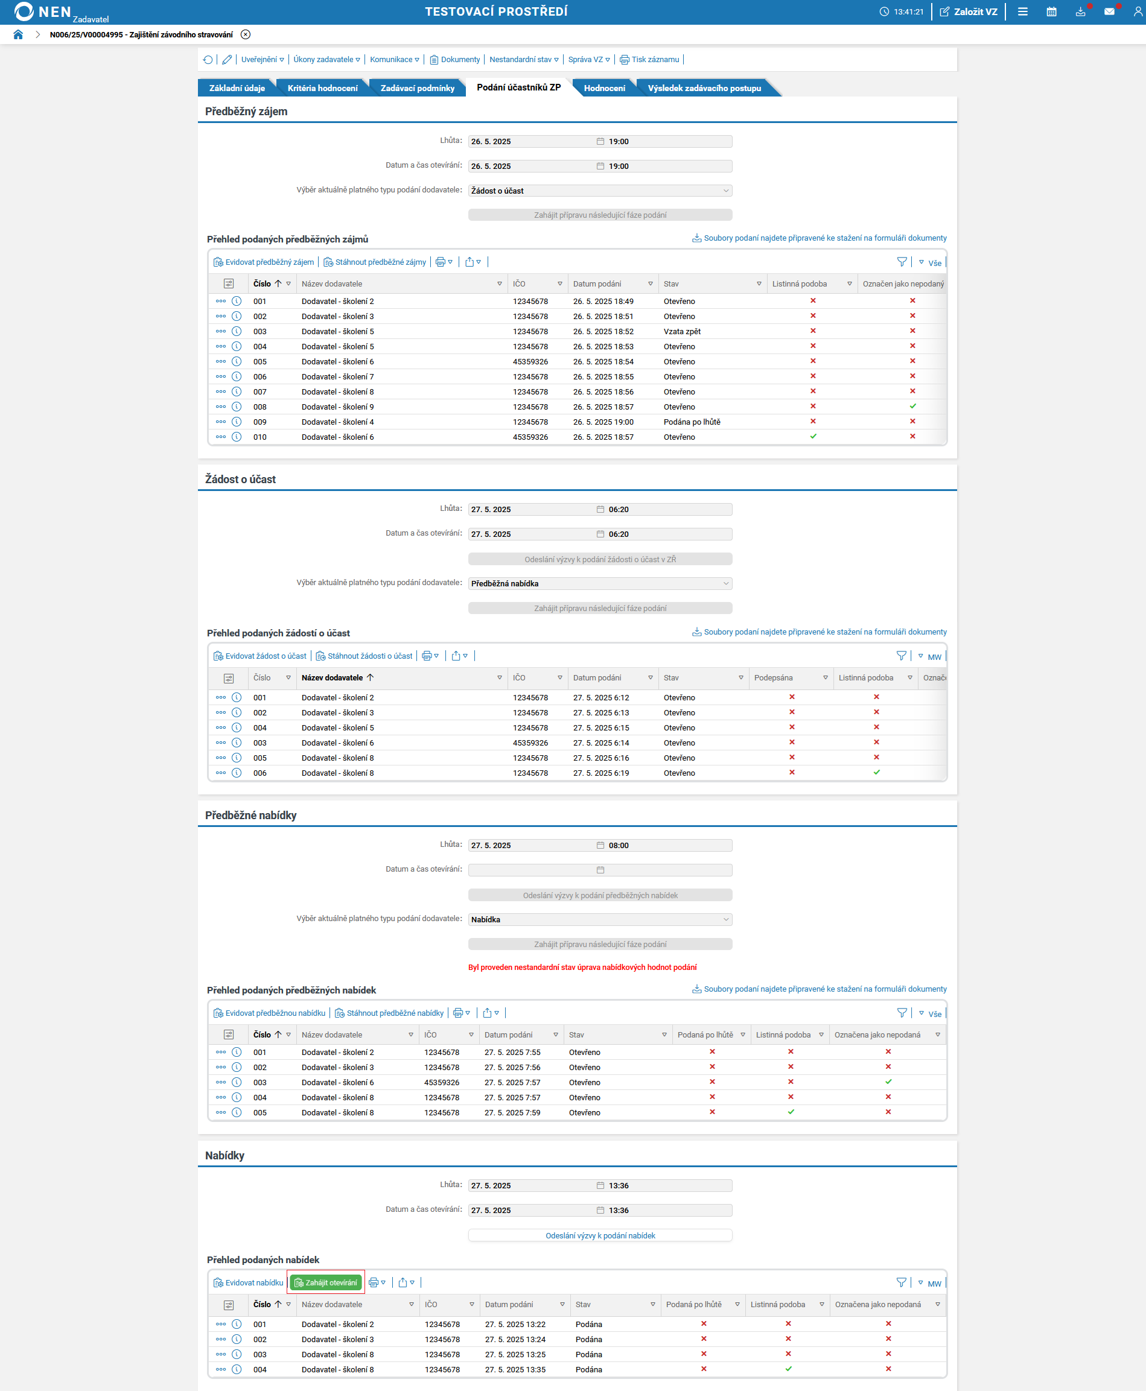Switch to the Zadávací podmínky tab
This screenshot has height=1391, width=1146.
pyautogui.click(x=417, y=87)
